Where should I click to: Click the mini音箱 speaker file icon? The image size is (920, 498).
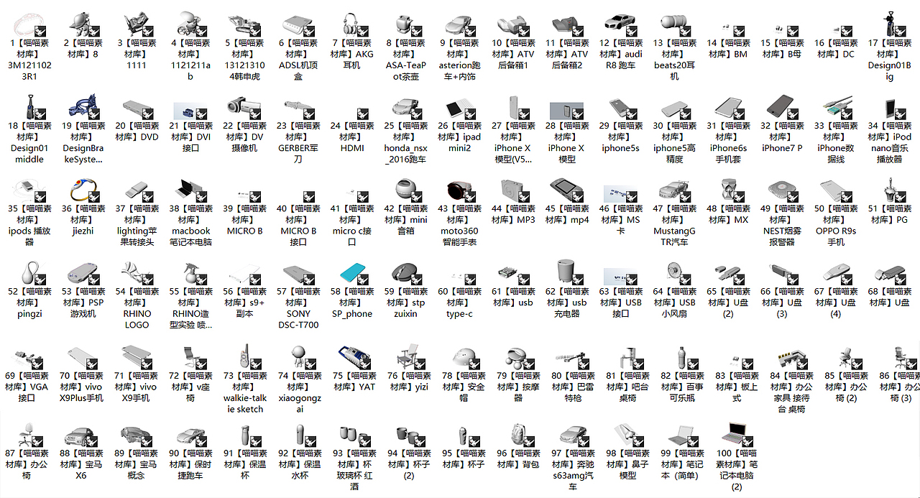[x=405, y=191]
